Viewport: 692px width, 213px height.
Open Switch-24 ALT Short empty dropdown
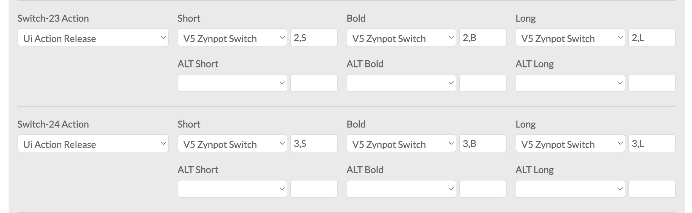coord(232,189)
